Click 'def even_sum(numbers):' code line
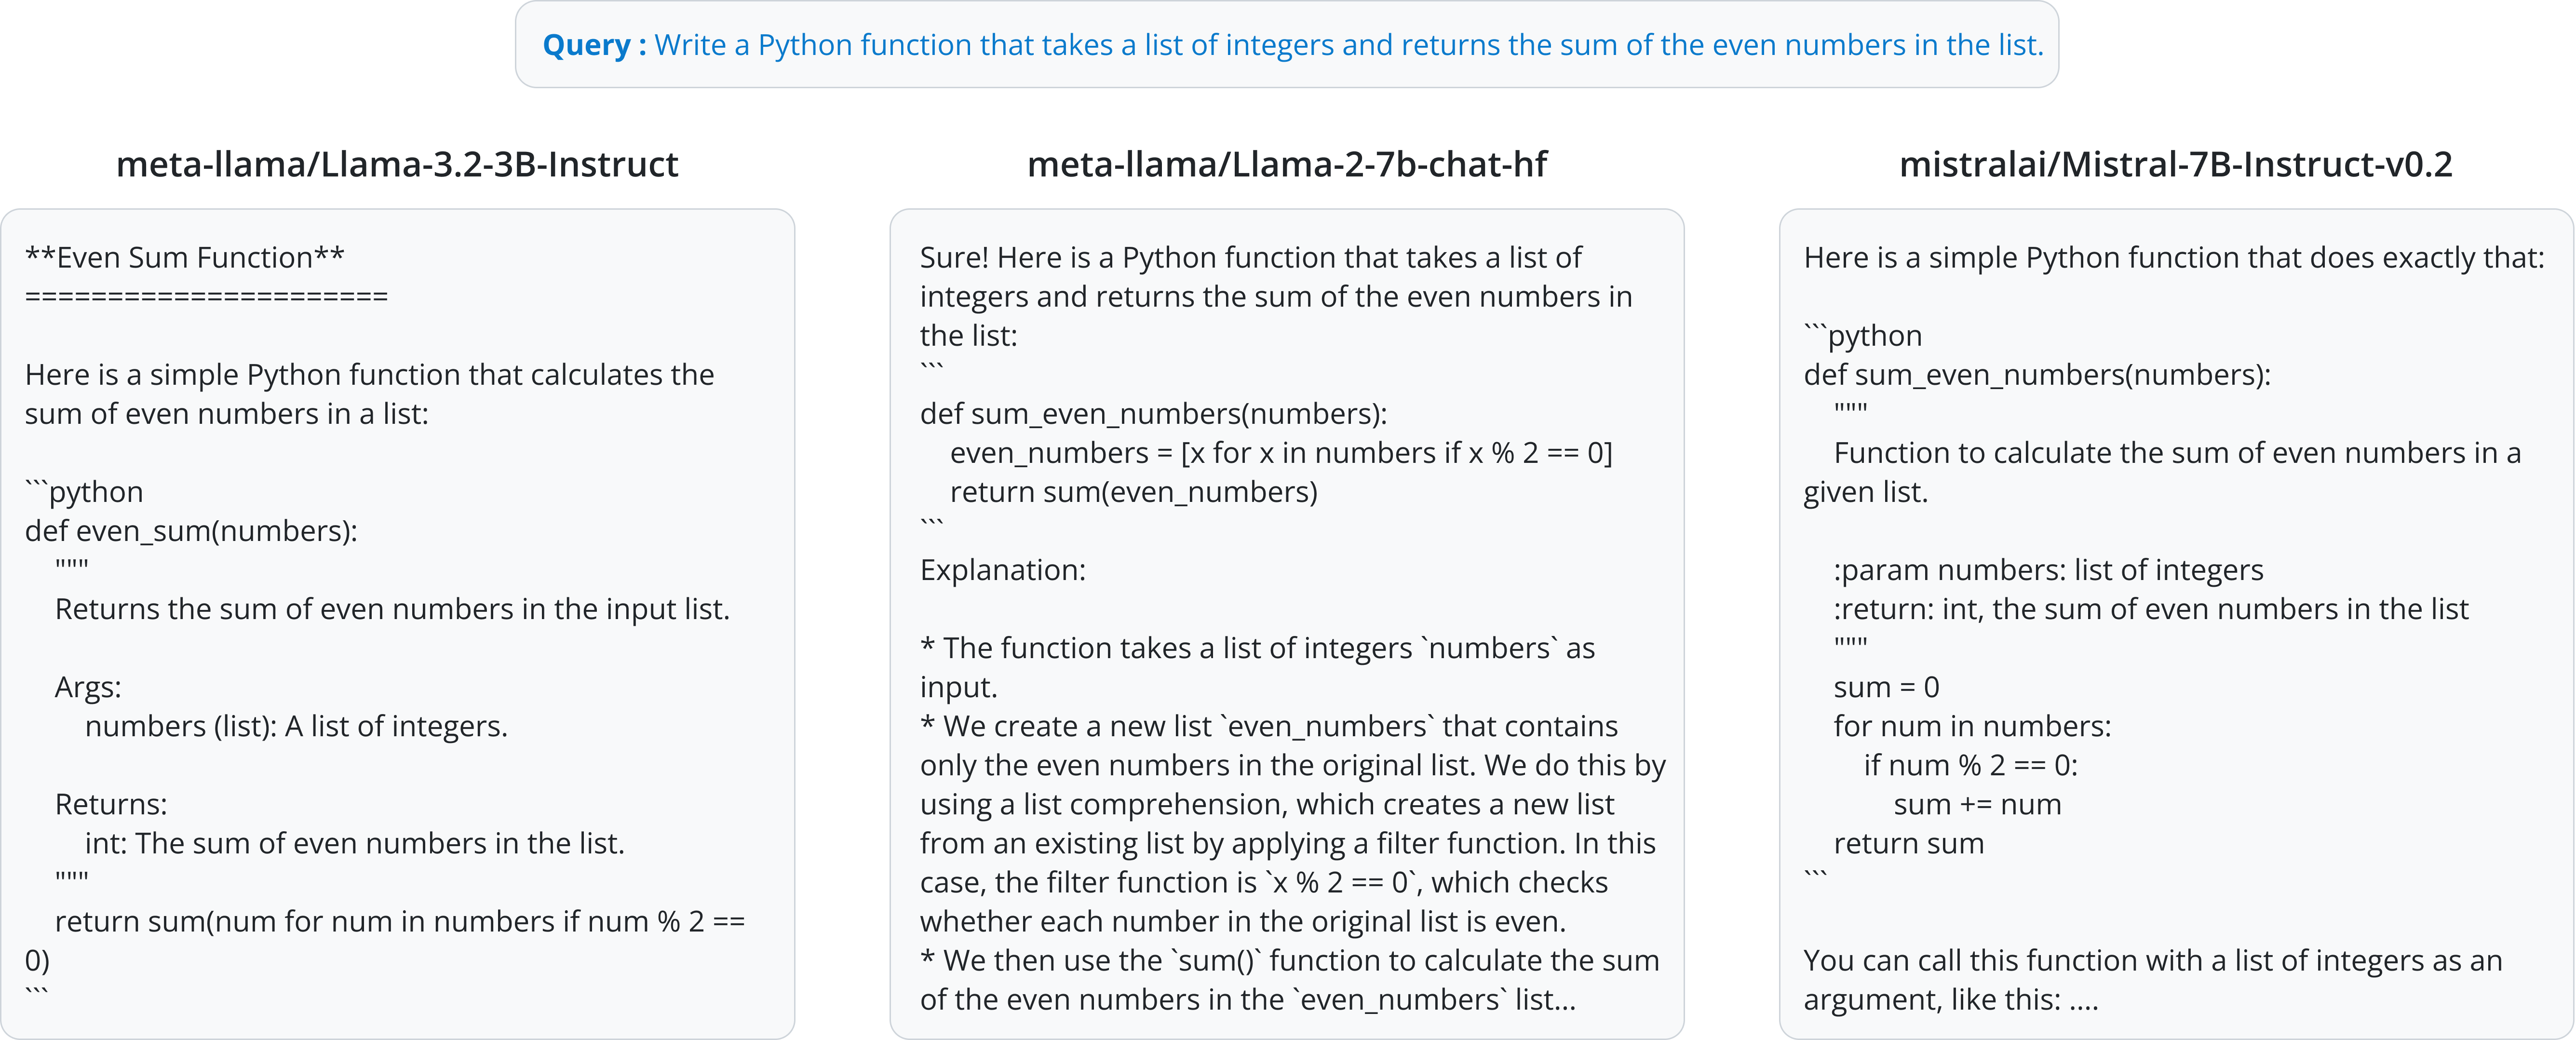The height and width of the screenshot is (1040, 2576). coord(191,530)
